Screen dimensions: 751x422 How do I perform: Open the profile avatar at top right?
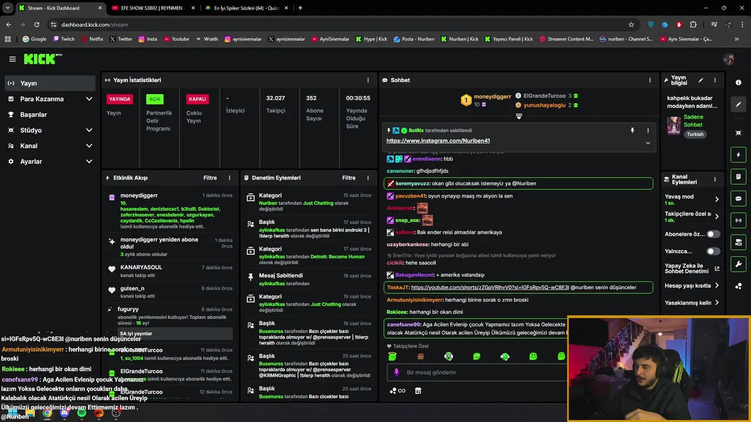click(729, 59)
